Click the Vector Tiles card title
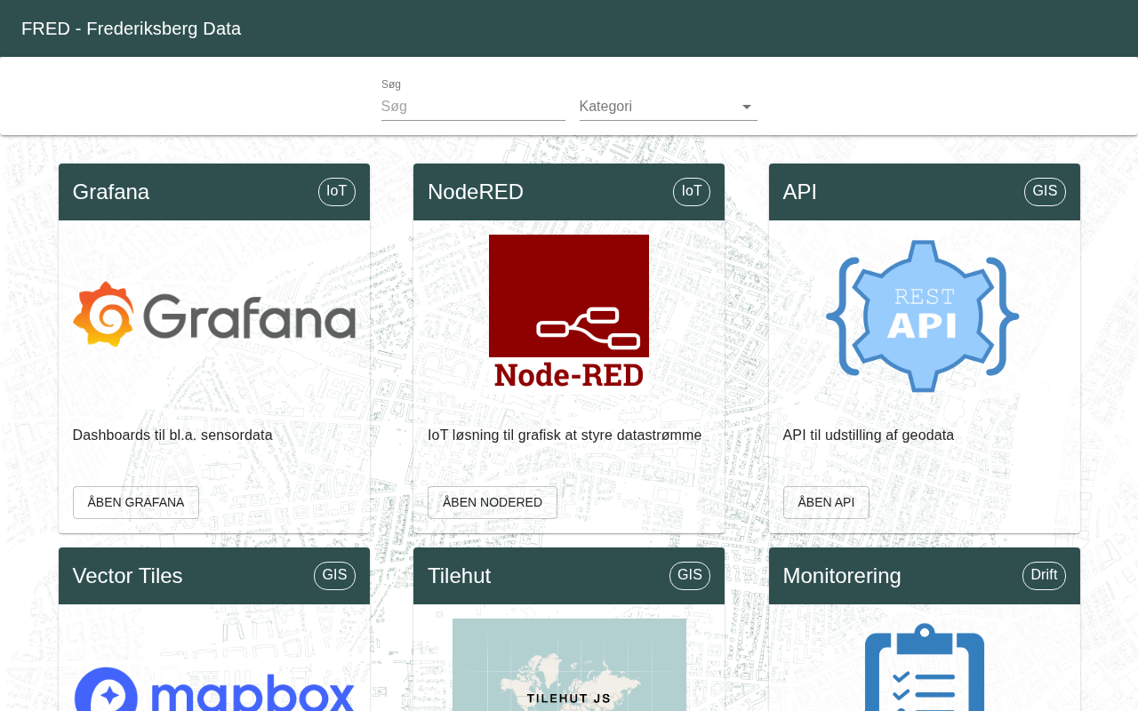Viewport: 1138px width, 711px height. 128,576
